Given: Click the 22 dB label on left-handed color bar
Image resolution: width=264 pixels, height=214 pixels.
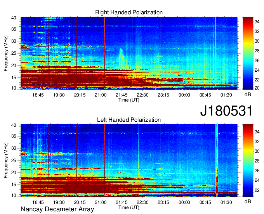Looking at the screenshot, I should tap(257, 190).
